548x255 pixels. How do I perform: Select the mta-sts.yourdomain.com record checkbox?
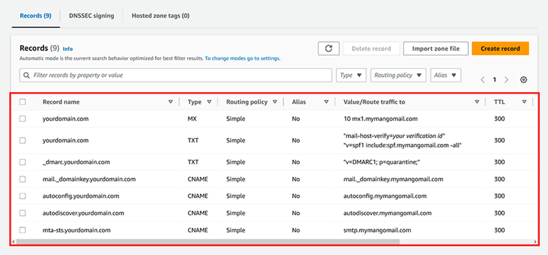22,230
